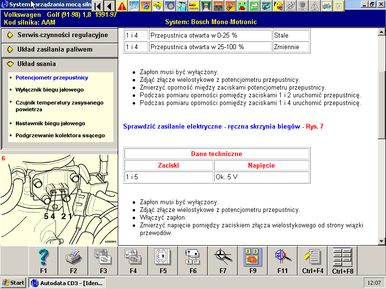Open the red car on yellow toolbar icon
Screen dimensions: 386x289
click(194, 6)
